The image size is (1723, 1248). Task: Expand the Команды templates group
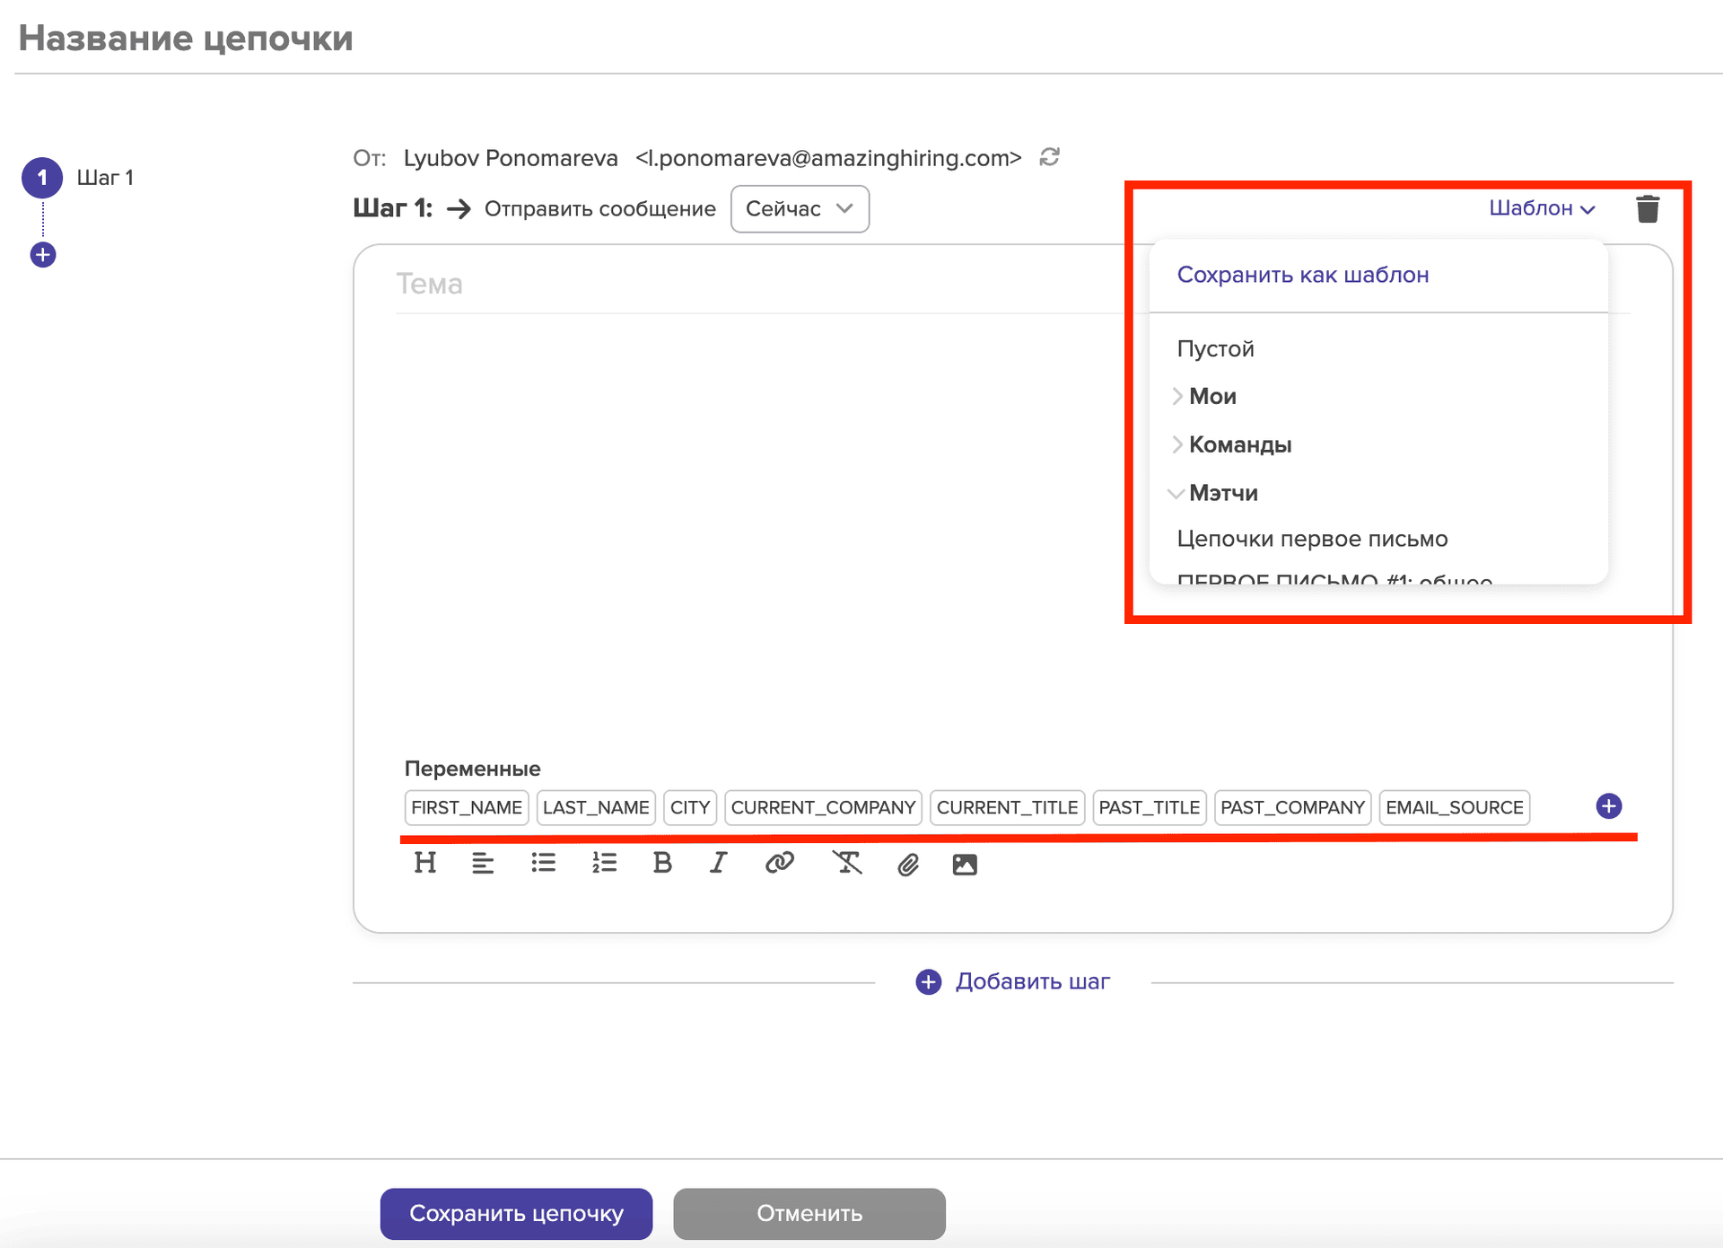click(x=1238, y=444)
